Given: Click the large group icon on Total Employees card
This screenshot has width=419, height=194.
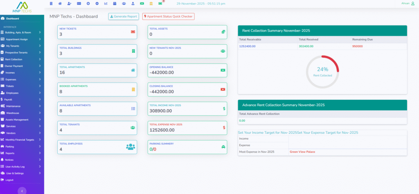Looking at the screenshot, I should (131, 147).
